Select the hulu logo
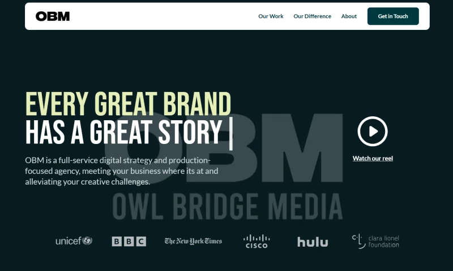 (x=313, y=242)
